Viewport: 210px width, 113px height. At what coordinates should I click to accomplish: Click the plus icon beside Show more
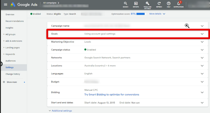coord(4,82)
